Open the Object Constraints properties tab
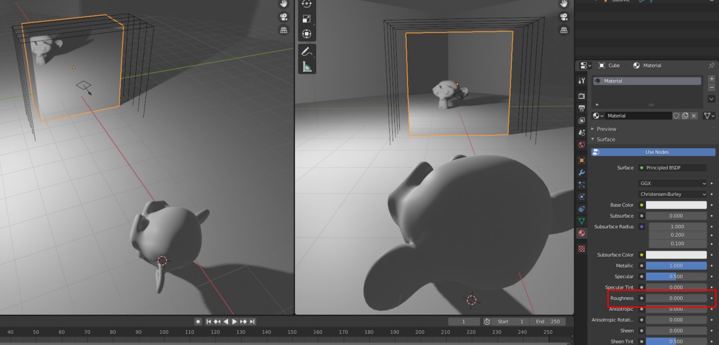 581,209
